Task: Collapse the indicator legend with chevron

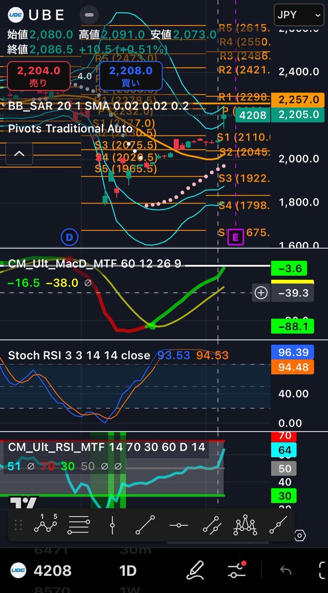Action: (x=19, y=154)
